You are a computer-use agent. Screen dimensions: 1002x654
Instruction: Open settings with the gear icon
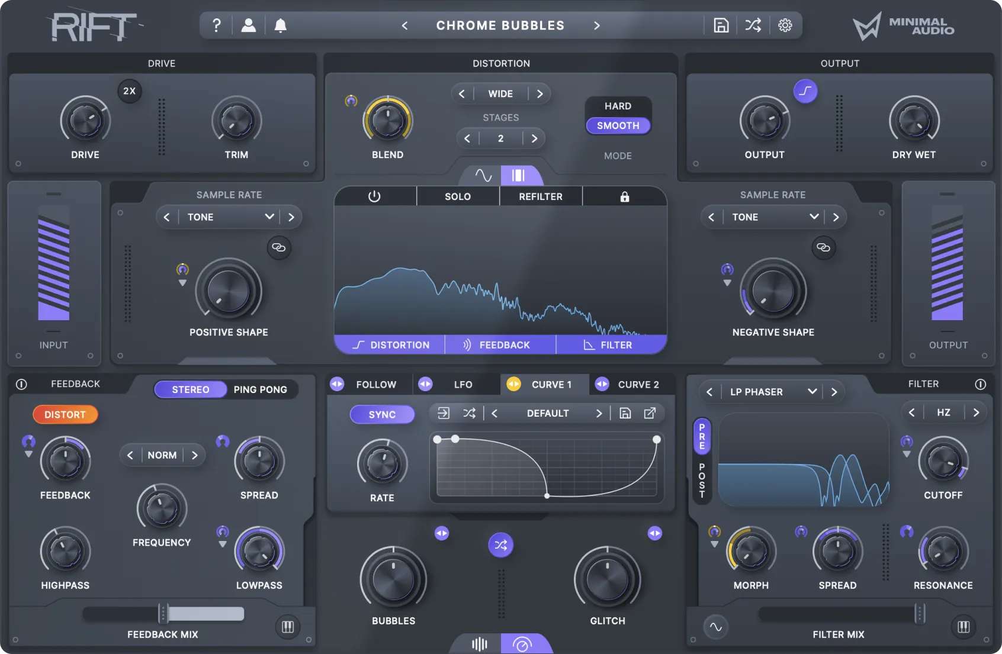click(785, 25)
